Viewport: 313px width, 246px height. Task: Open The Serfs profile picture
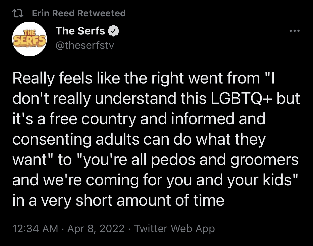click(x=29, y=39)
